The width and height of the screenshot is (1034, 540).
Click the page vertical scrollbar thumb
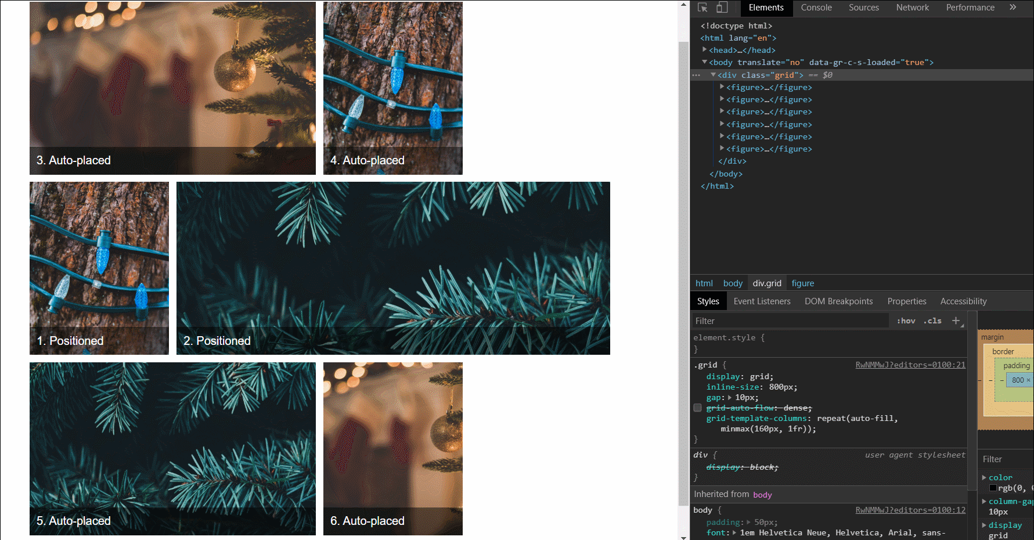pos(683,273)
